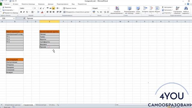Click the Format Painter (Формат по образцу) brush
The width and height of the screenshot is (192, 108).
point(3,13)
